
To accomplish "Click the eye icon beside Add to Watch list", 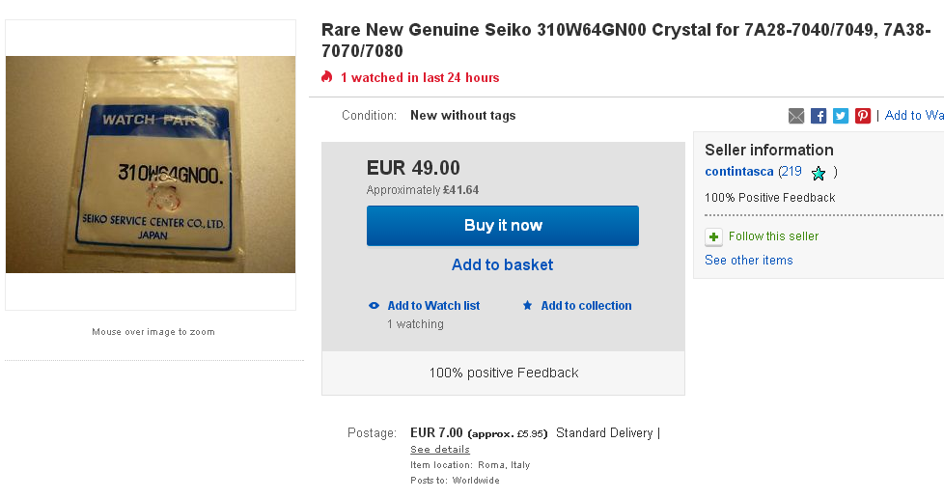I will [375, 306].
